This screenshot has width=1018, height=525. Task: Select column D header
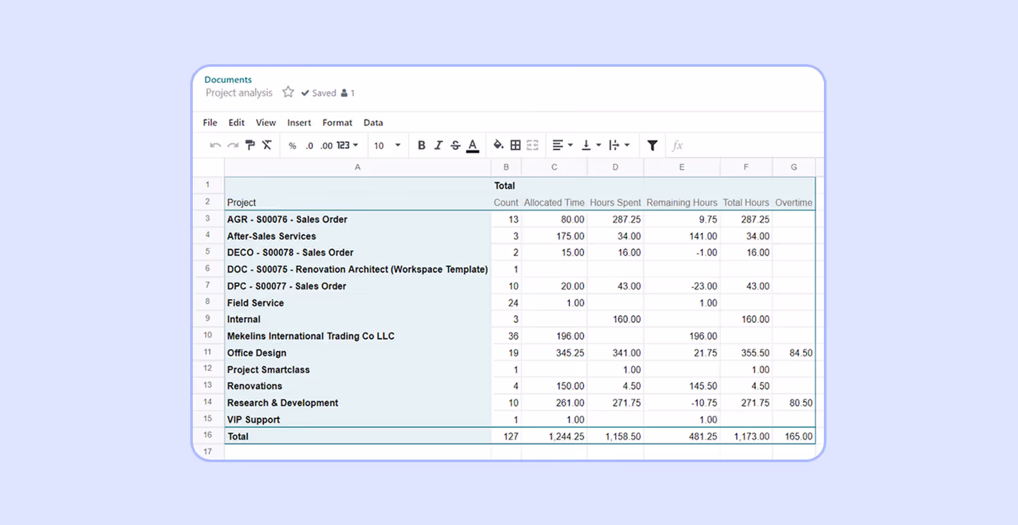click(x=615, y=167)
